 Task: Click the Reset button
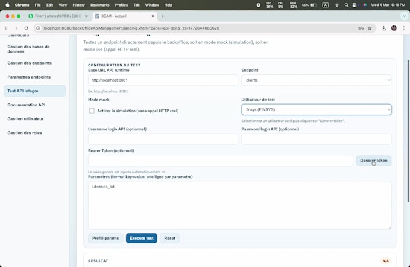pos(169,238)
